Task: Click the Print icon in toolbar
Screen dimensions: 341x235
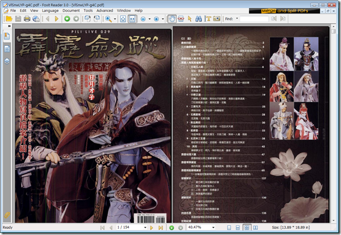Action: 27,19
